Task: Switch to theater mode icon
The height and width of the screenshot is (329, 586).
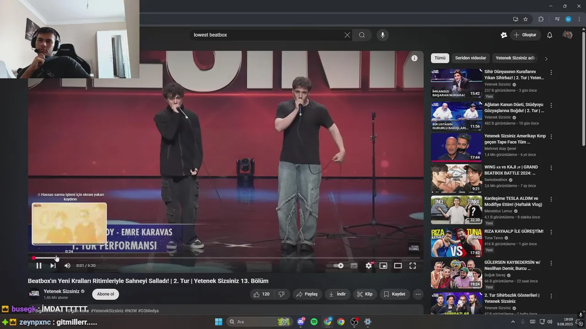Action: click(398, 265)
